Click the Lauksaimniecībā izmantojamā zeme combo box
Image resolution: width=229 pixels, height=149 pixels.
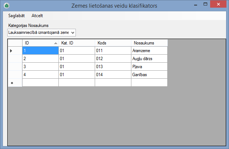(x=41, y=32)
